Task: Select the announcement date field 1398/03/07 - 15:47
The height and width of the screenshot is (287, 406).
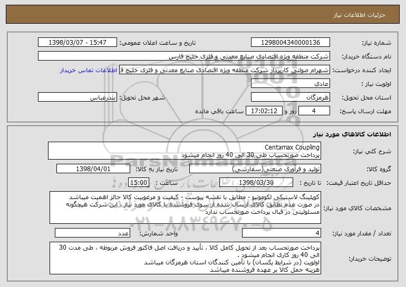Action: tap(78, 43)
